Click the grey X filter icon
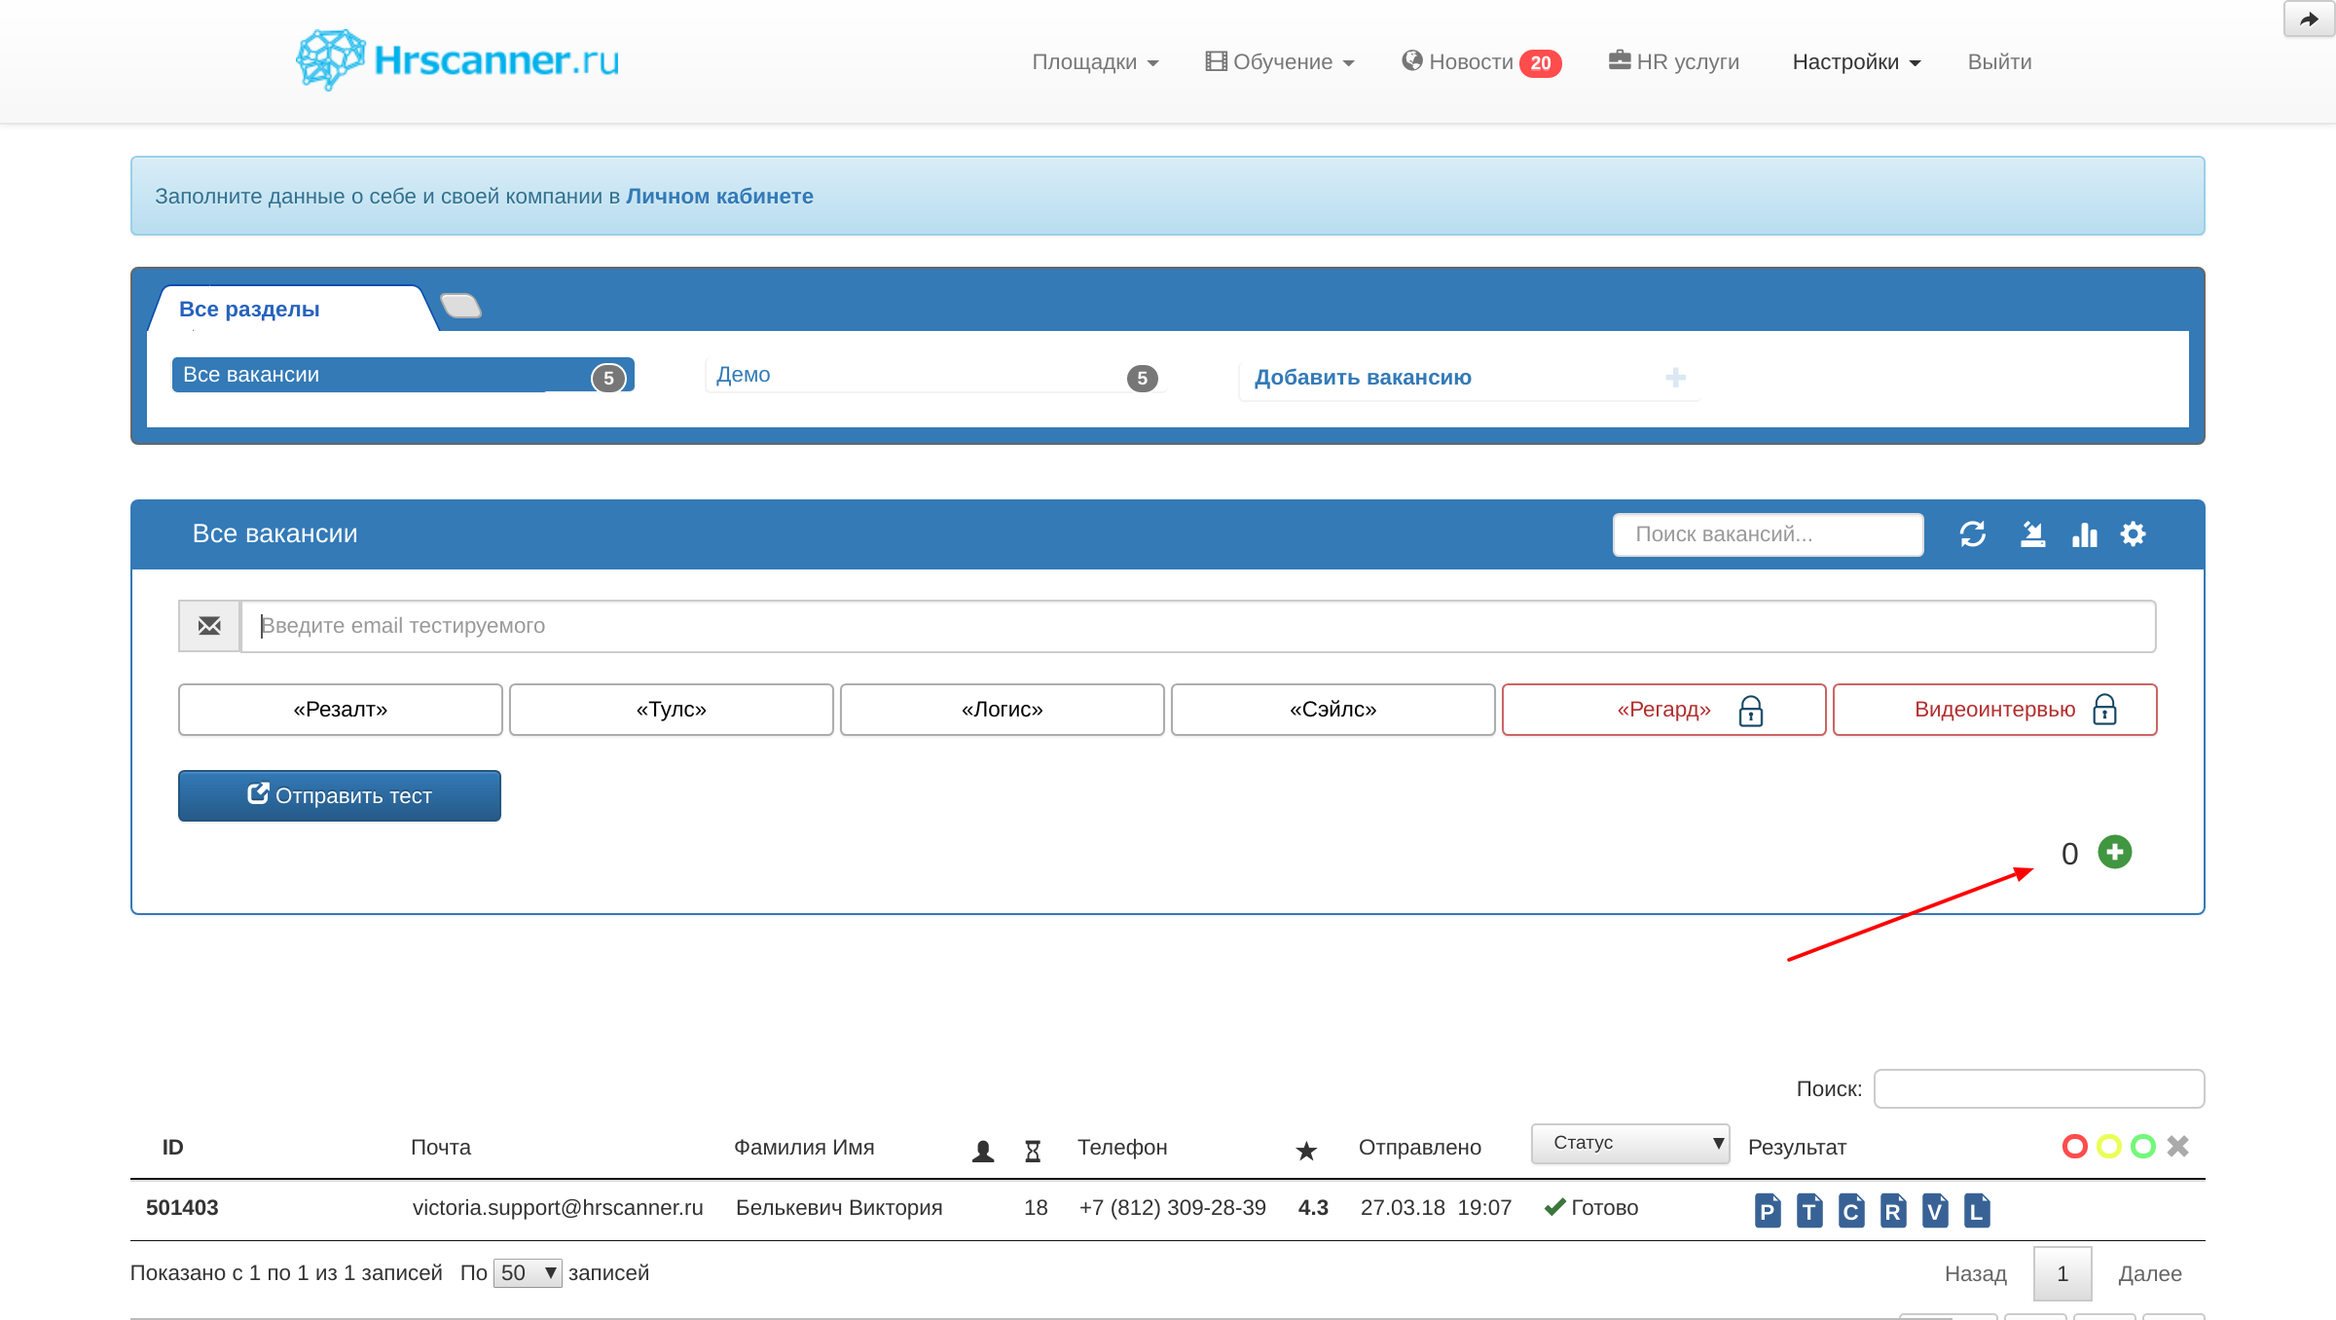Viewport: 2336px width, 1320px height. (x=2178, y=1147)
